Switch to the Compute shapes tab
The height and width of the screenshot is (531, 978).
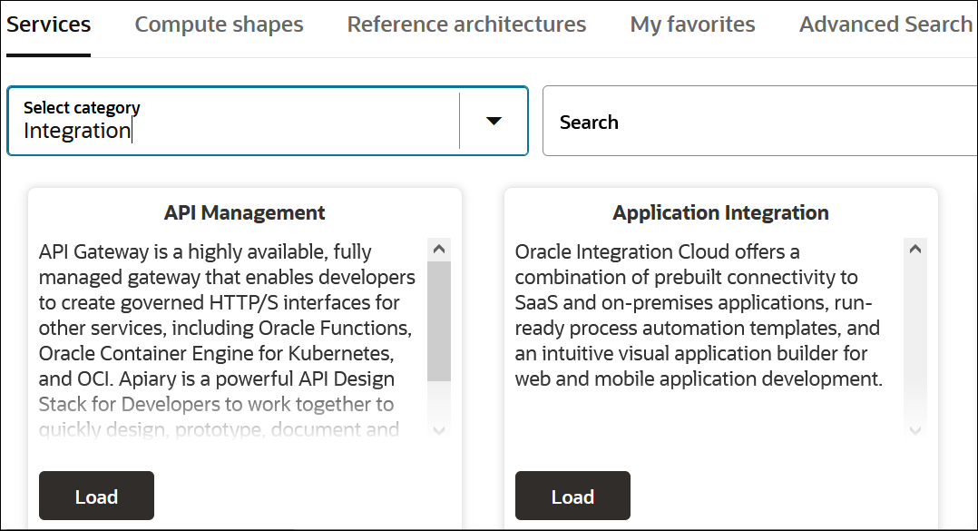(219, 25)
